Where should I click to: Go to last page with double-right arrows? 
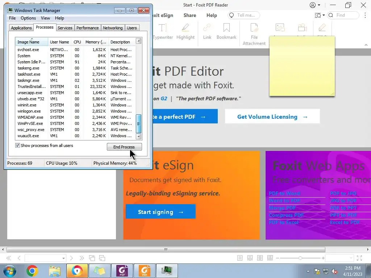pos(82,258)
